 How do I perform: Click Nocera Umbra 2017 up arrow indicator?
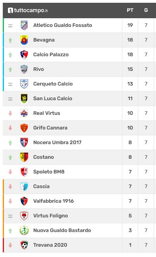tap(10, 143)
